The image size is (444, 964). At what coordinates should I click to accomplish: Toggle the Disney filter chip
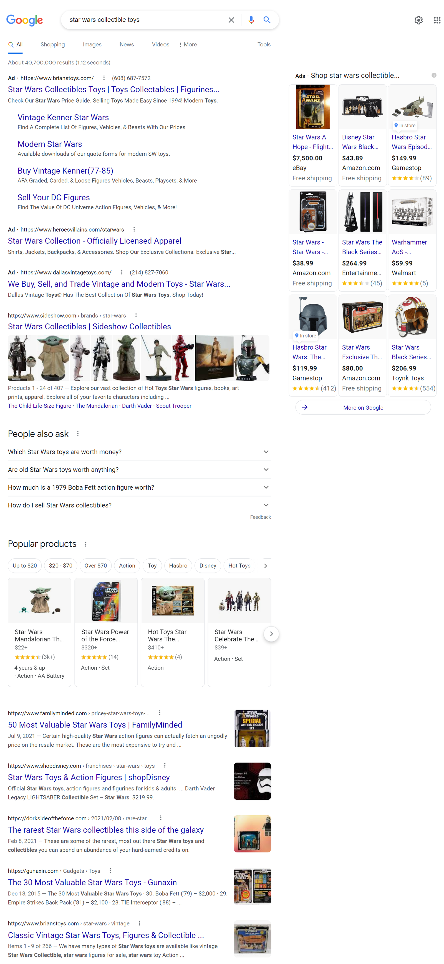tap(208, 566)
